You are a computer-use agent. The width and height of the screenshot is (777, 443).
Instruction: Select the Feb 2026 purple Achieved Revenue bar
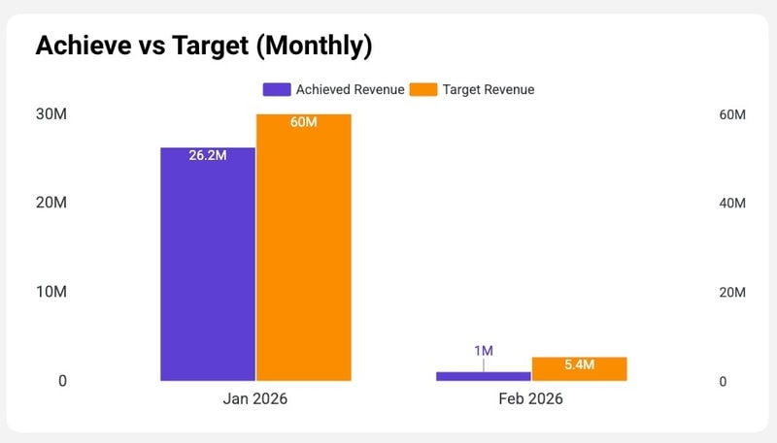click(x=483, y=375)
